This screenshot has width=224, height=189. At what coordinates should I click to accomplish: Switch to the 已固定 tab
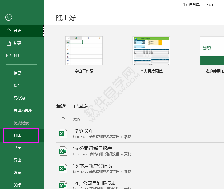[x=81, y=106]
